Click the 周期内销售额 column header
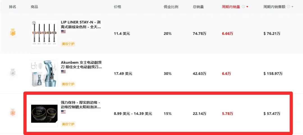The width and height of the screenshot is (303, 135). pyautogui.click(x=274, y=7)
